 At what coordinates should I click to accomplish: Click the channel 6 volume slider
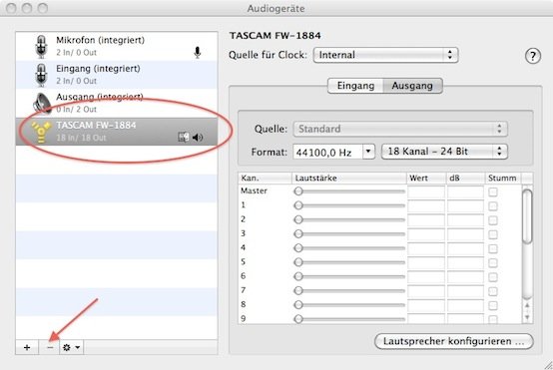[x=349, y=276]
